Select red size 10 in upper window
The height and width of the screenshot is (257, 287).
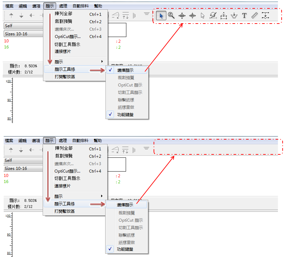pos(6,41)
